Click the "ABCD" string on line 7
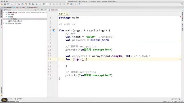The image size is (184, 103). (x=90, y=37)
